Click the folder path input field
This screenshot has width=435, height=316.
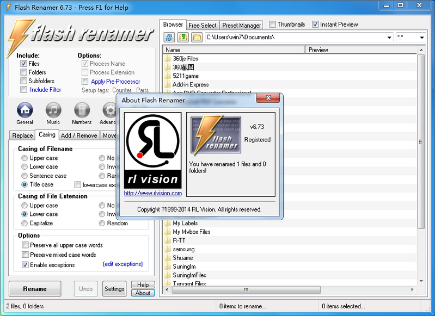pos(296,37)
